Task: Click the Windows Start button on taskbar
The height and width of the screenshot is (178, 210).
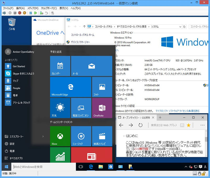Action: coord(6,167)
